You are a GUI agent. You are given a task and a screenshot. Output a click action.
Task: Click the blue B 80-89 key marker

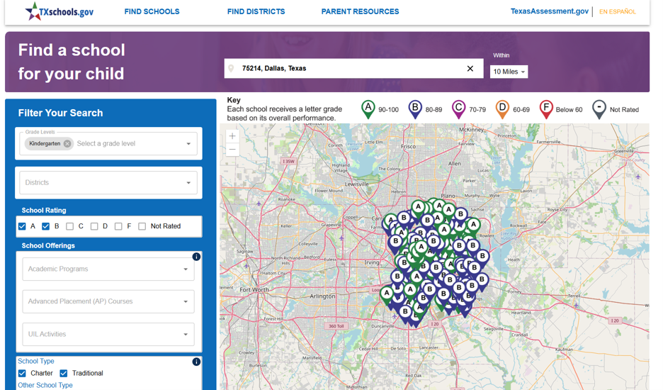coord(415,108)
